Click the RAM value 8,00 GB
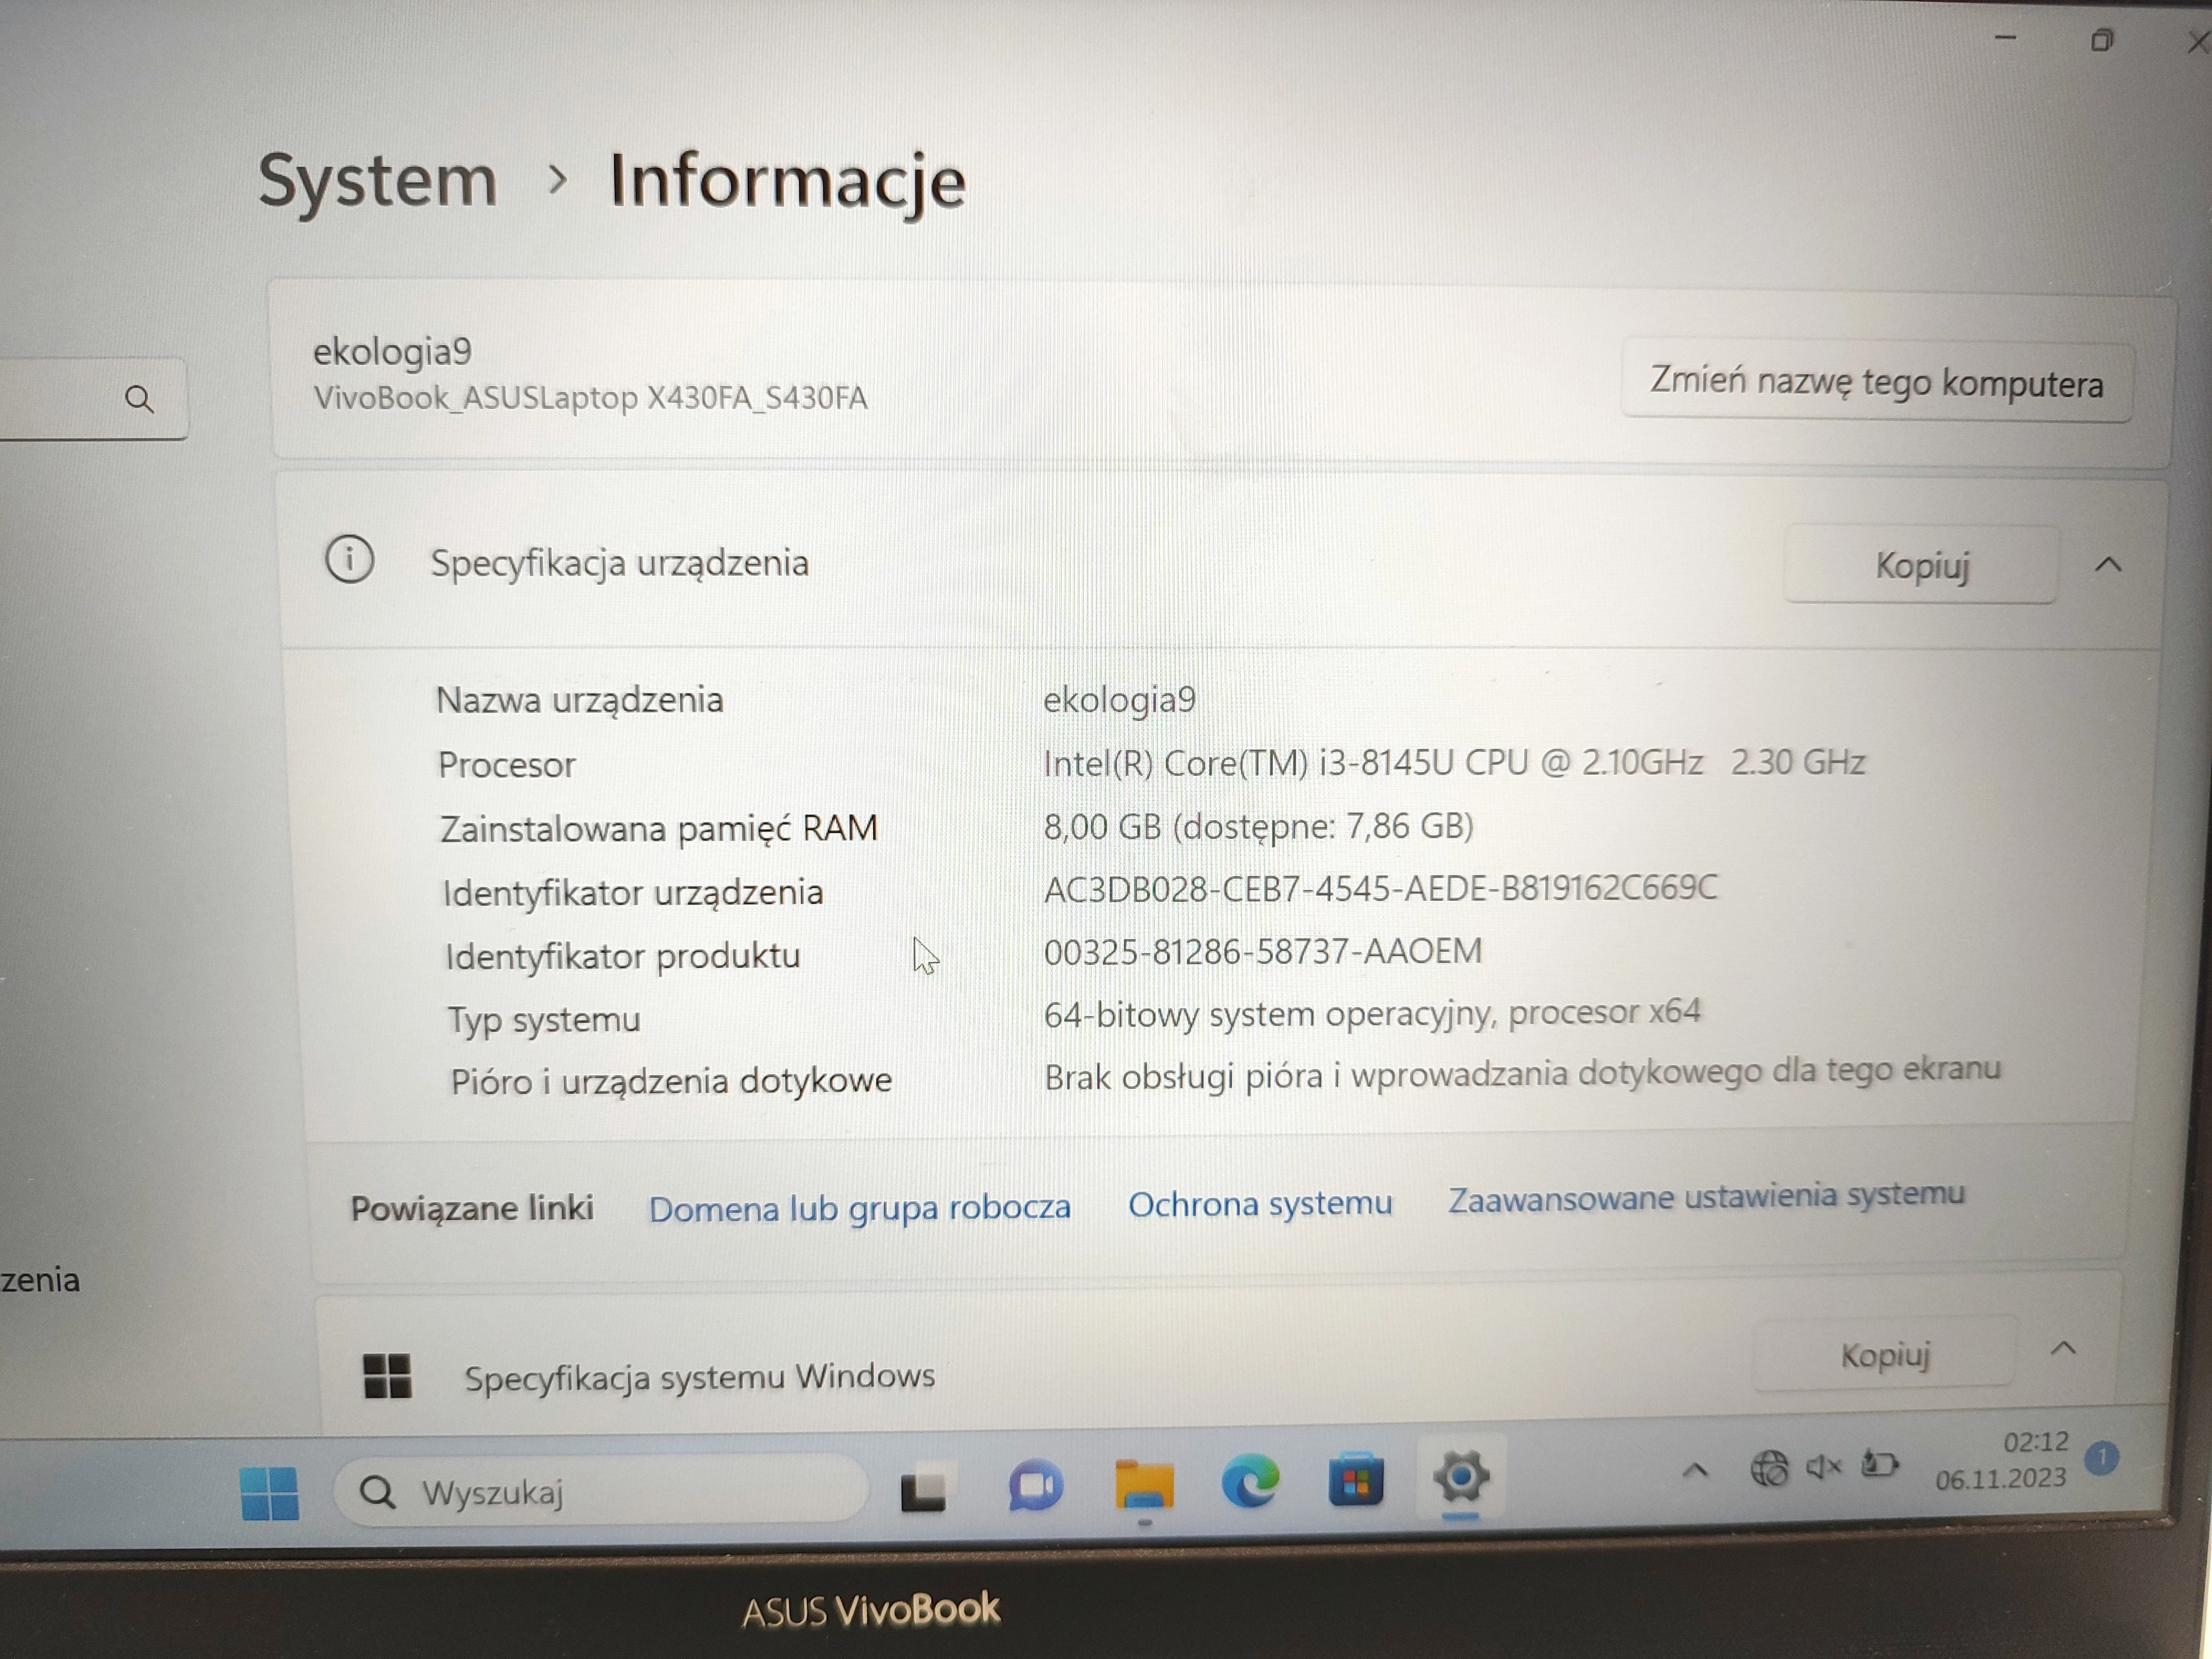The width and height of the screenshot is (2212, 1659). click(x=1258, y=826)
